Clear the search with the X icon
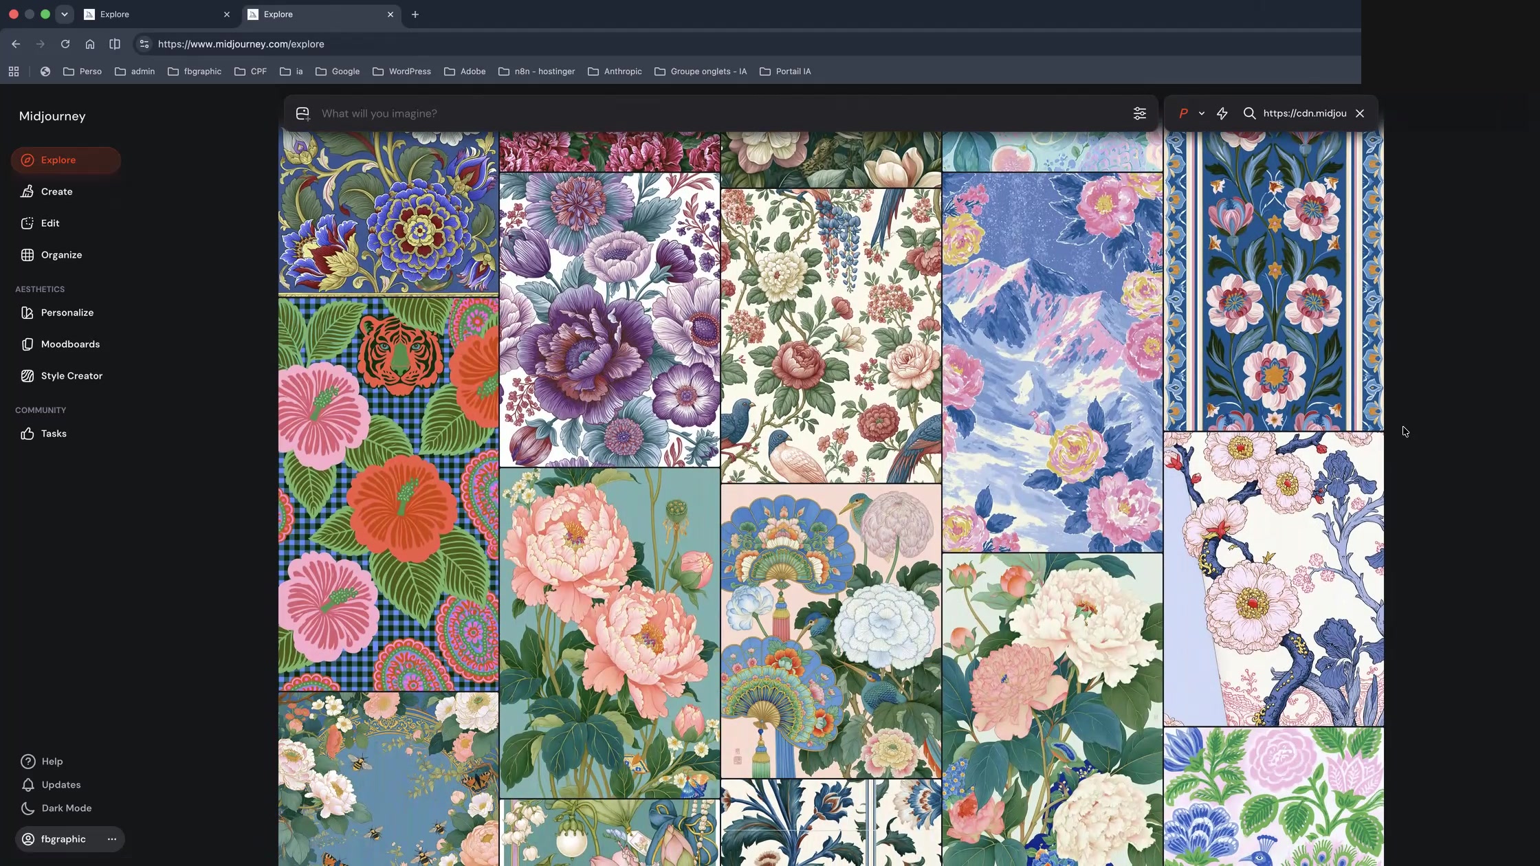This screenshot has width=1540, height=866. pos(1360,113)
